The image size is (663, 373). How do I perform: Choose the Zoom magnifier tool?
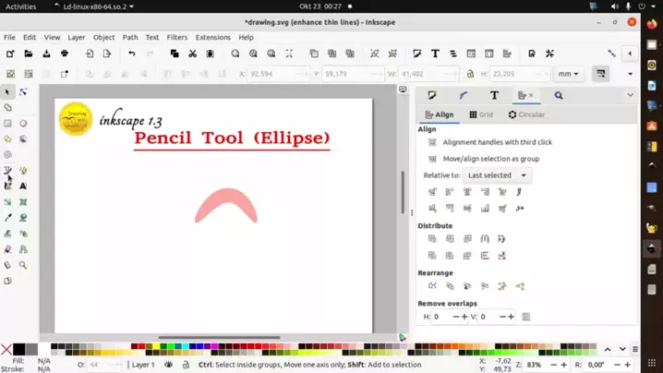pos(23,265)
